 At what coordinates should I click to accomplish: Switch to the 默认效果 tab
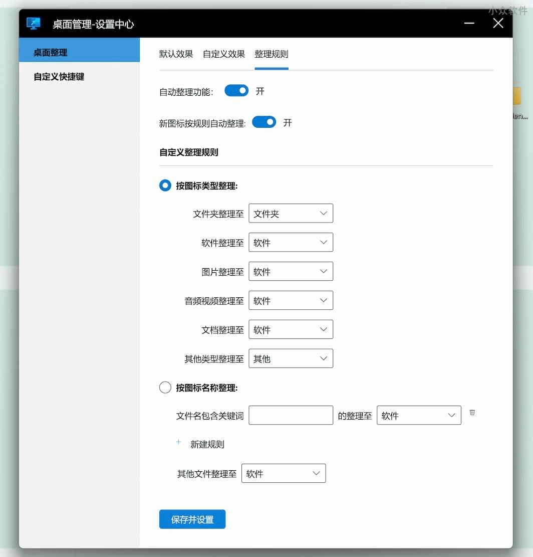click(176, 54)
